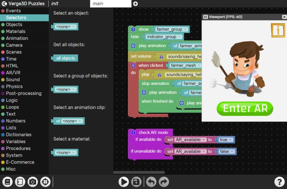Viewport: 287px width, 189px height.
Task: Open the indicator_group dropdown in hide block
Action: pos(164,37)
